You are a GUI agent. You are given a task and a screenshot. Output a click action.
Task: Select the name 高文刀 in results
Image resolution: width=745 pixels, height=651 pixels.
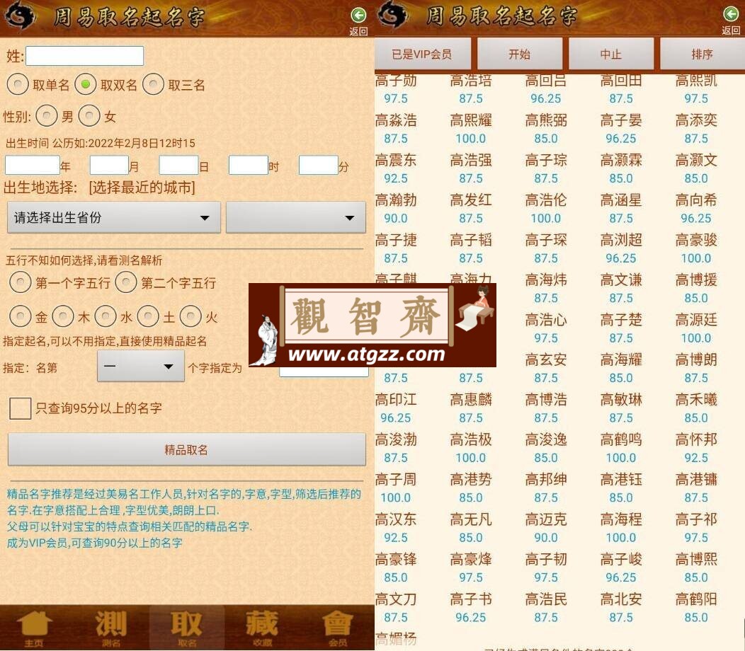[x=396, y=599]
